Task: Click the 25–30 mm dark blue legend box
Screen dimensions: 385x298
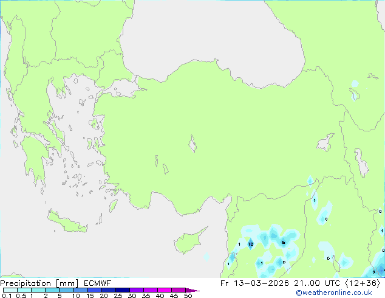Action: click(123, 290)
